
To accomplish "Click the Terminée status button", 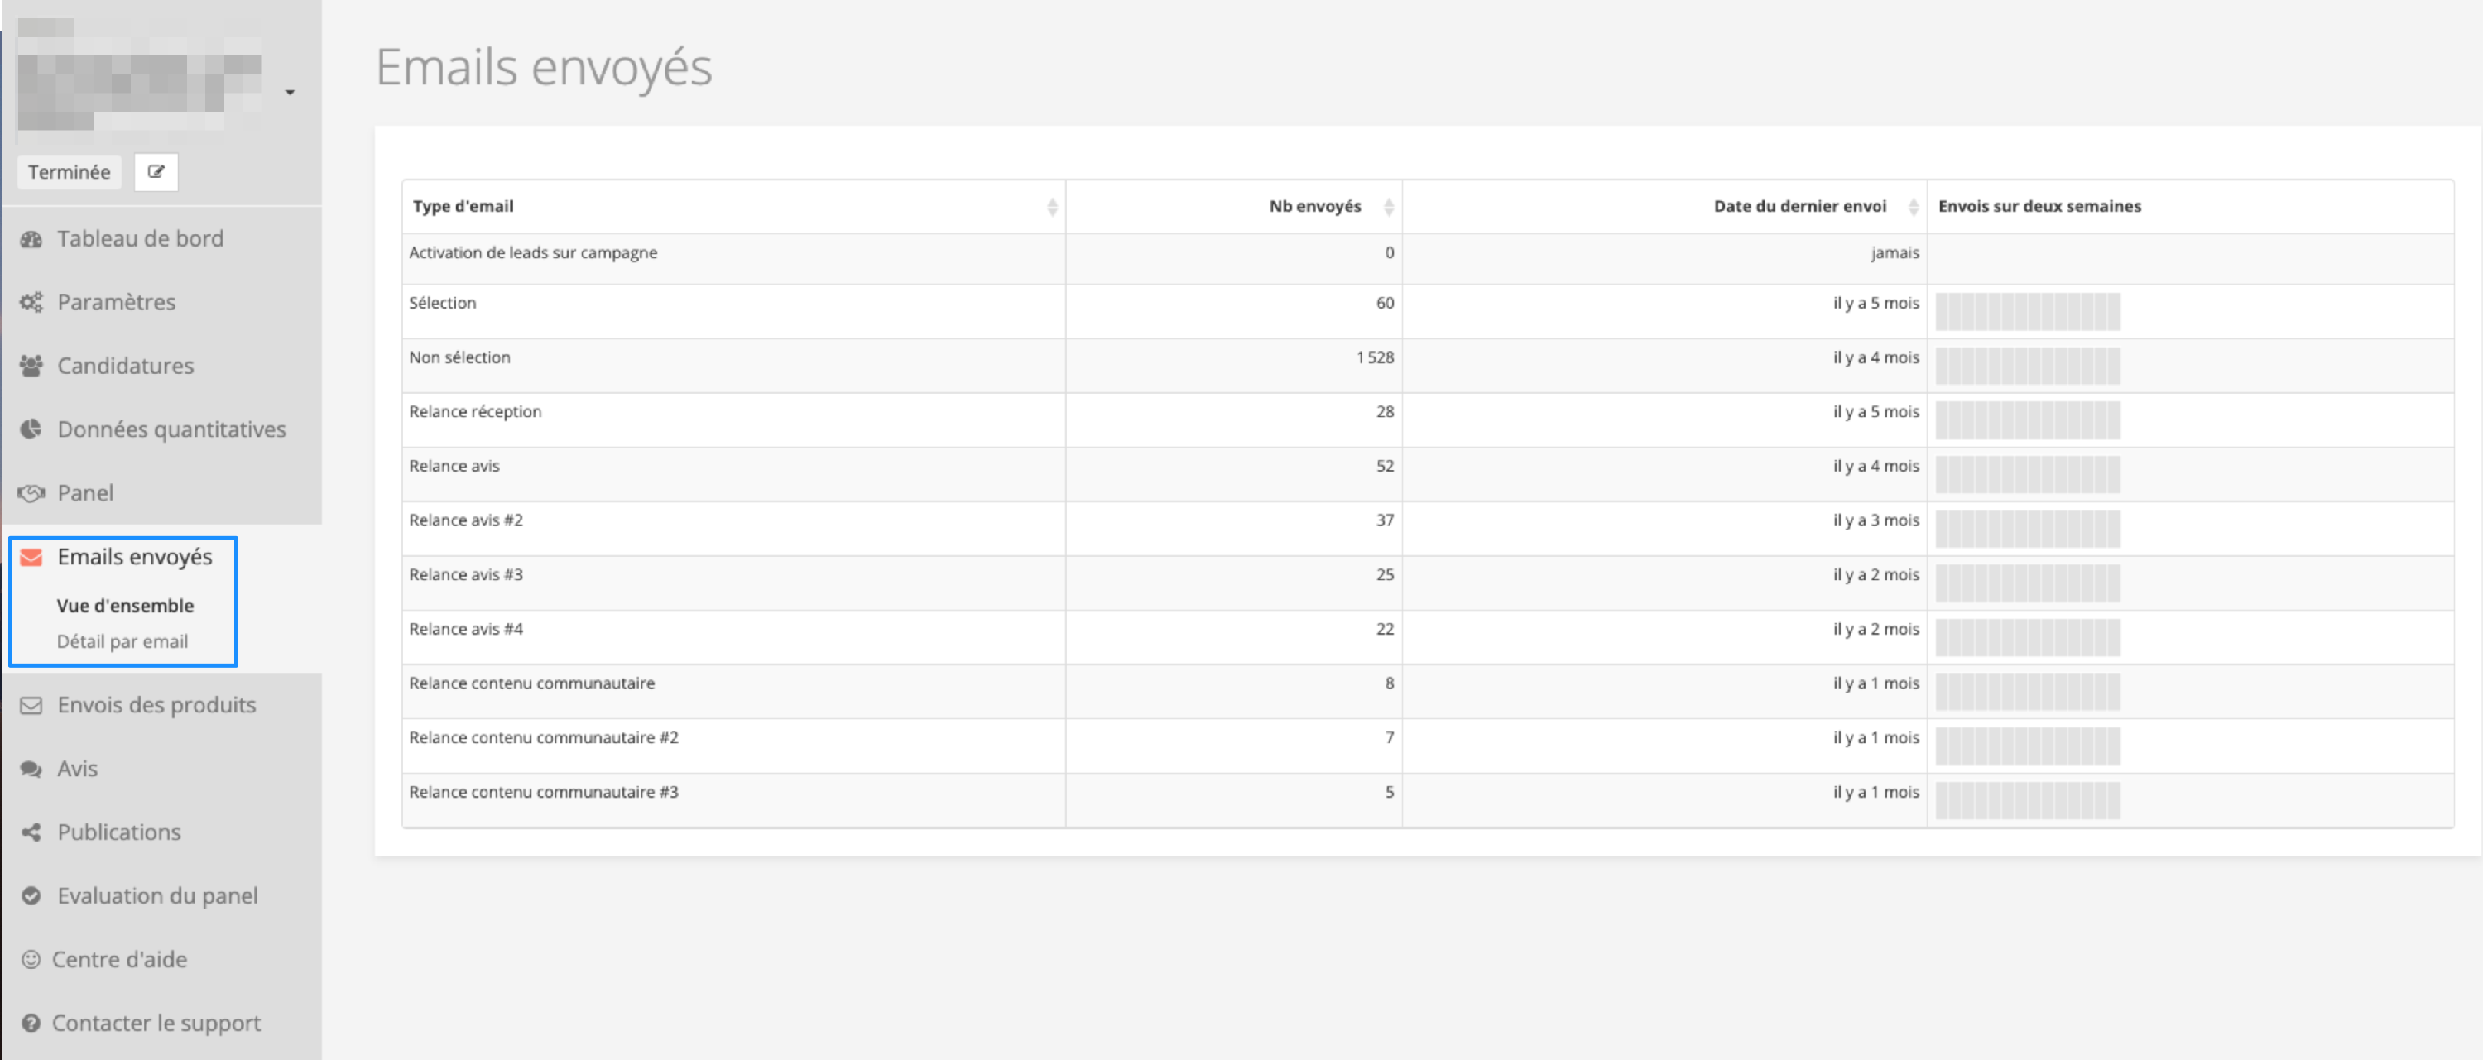I will point(69,171).
